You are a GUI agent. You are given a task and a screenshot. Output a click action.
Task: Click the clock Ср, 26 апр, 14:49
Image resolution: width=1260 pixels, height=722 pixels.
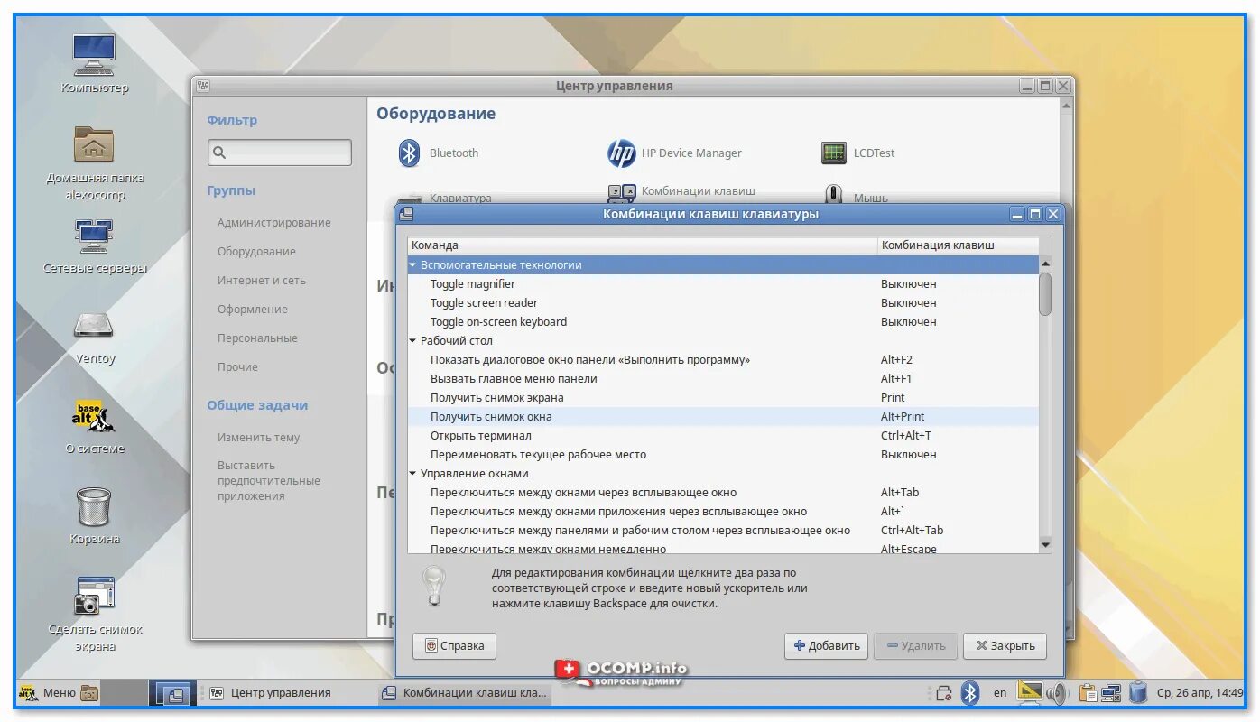[x=1199, y=693]
